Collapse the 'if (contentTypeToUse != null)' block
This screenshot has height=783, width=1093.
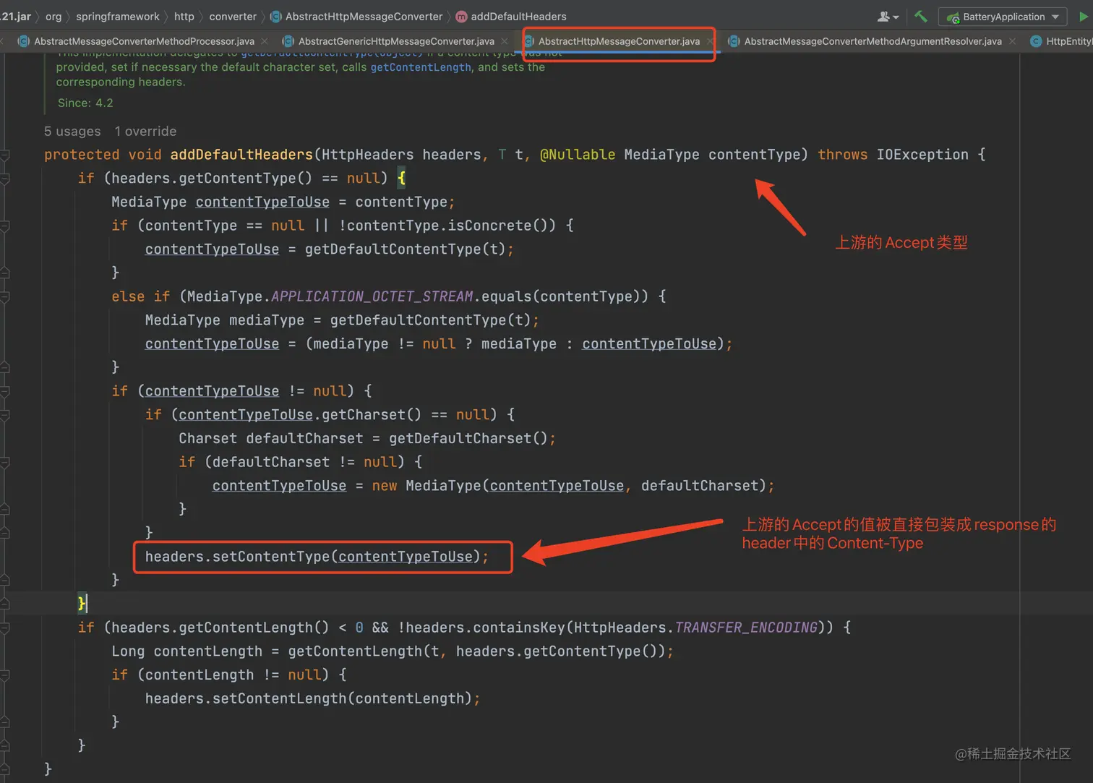[x=5, y=391]
